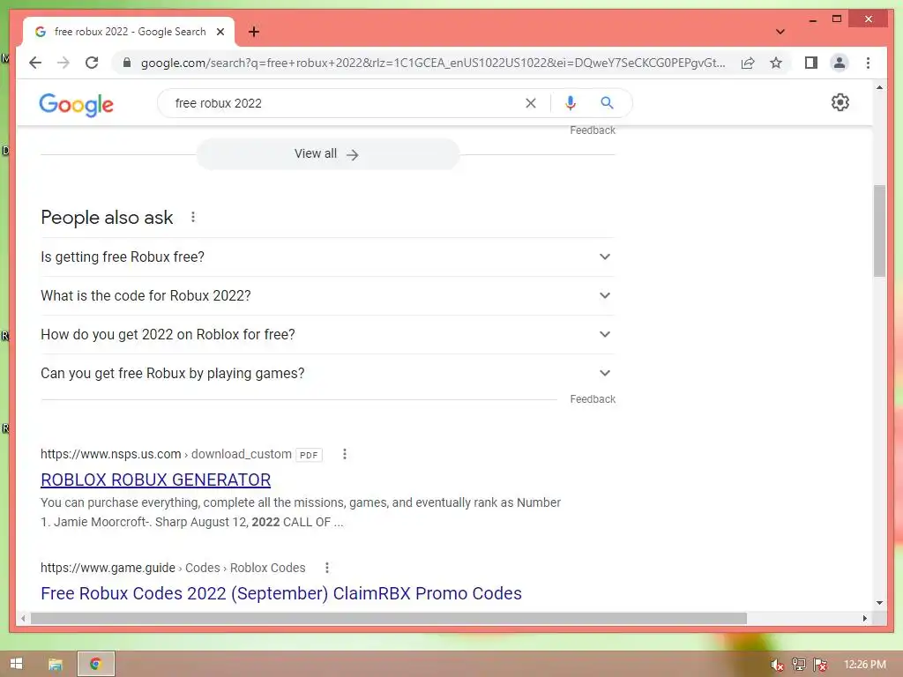Viewport: 903px width, 677px height.
Task: Click the Google logo
Action: [76, 104]
